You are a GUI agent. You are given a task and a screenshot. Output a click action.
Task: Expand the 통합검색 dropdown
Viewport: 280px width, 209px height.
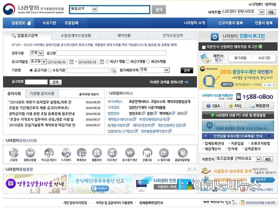coord(94,9)
